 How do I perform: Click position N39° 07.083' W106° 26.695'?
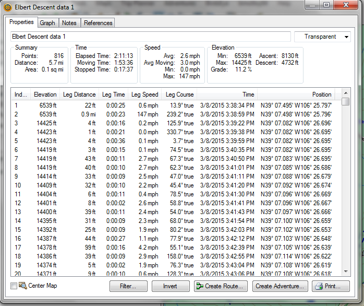[296, 159]
